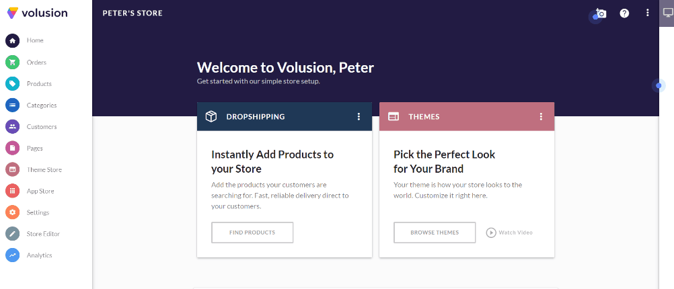Open the Categories sidebar icon
The width and height of the screenshot is (674, 289).
[13, 106]
